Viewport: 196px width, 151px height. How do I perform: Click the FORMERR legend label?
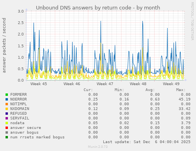pyautogui.click(x=19, y=95)
